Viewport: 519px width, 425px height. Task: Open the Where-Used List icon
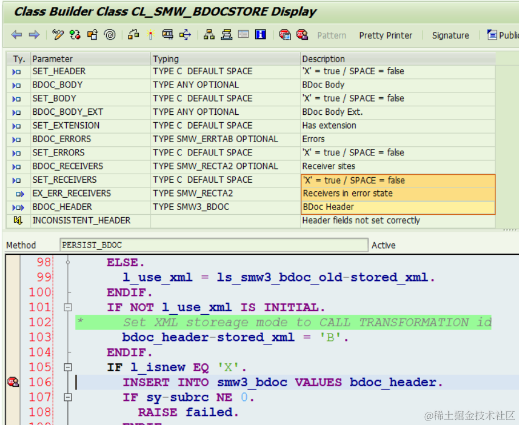tap(168, 34)
